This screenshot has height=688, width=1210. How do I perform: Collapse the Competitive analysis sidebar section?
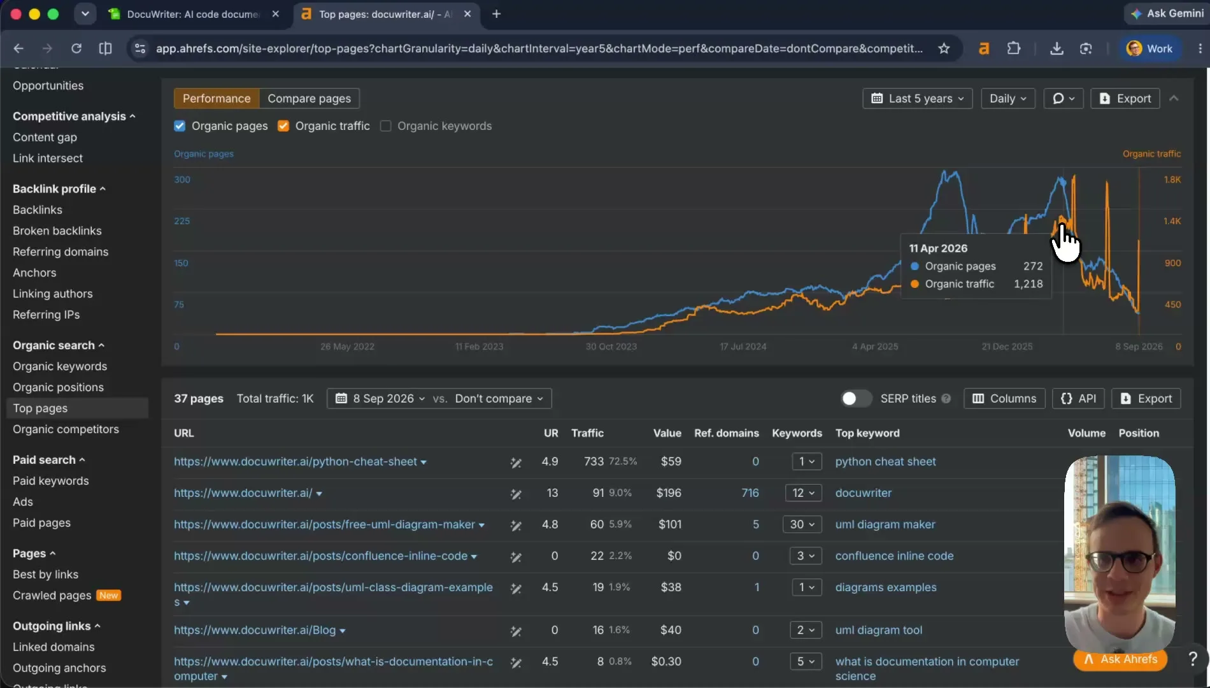click(x=74, y=116)
